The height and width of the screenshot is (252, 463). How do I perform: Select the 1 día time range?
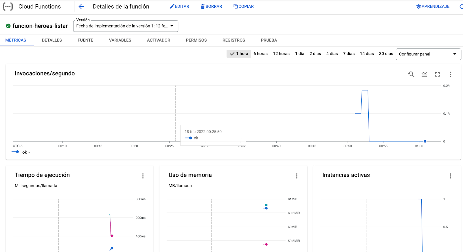click(x=300, y=54)
